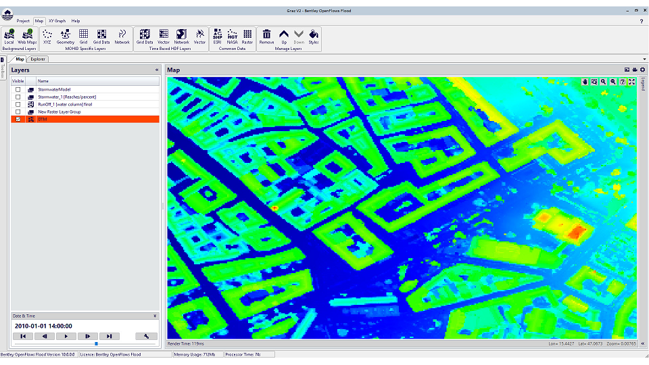This screenshot has width=649, height=365.
Task: Move selected layer Up
Action: point(284,36)
